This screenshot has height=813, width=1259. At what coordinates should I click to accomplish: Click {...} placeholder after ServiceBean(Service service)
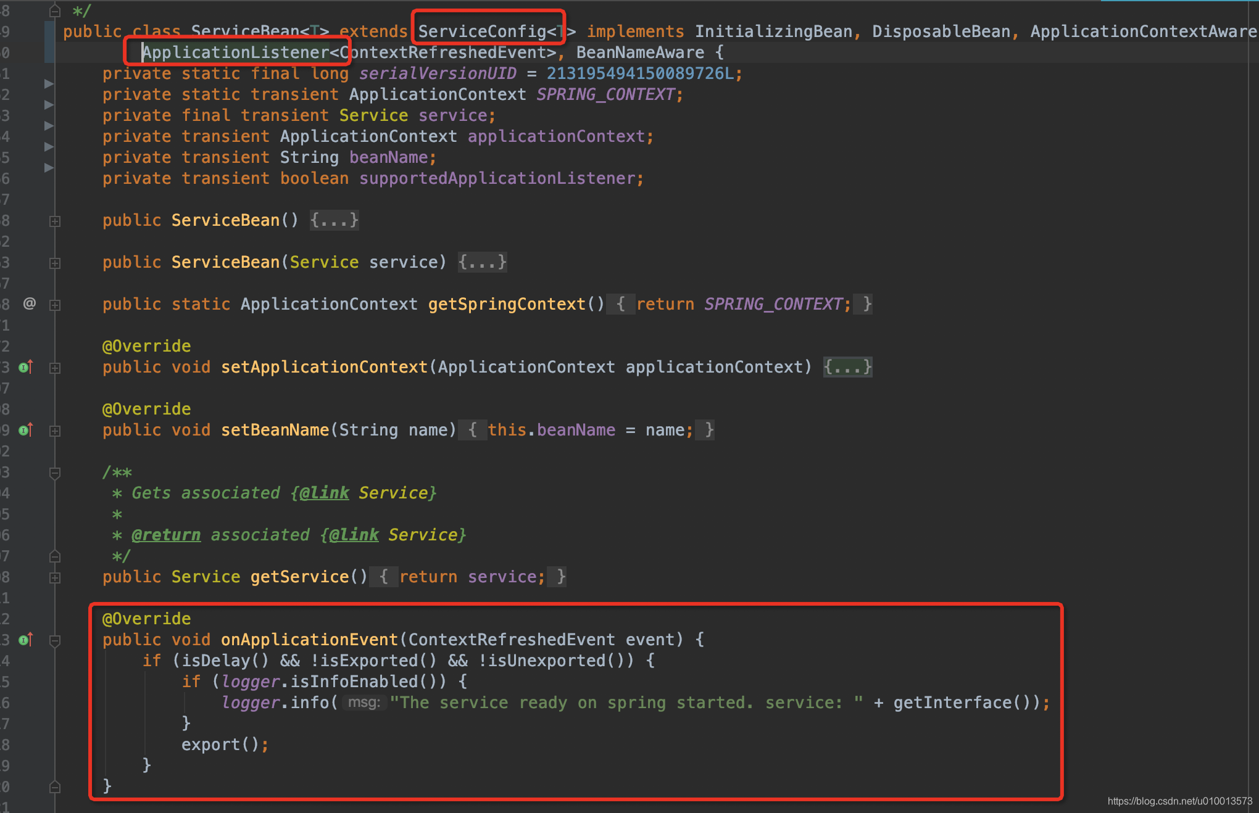(483, 262)
